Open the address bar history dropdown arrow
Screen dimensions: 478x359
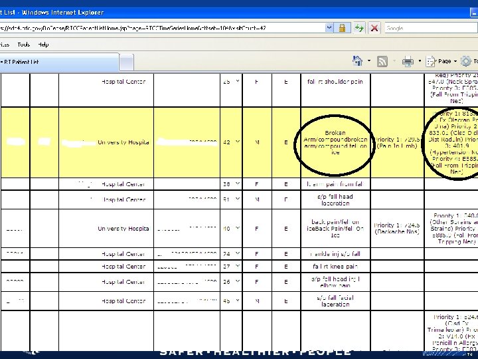tap(329, 28)
